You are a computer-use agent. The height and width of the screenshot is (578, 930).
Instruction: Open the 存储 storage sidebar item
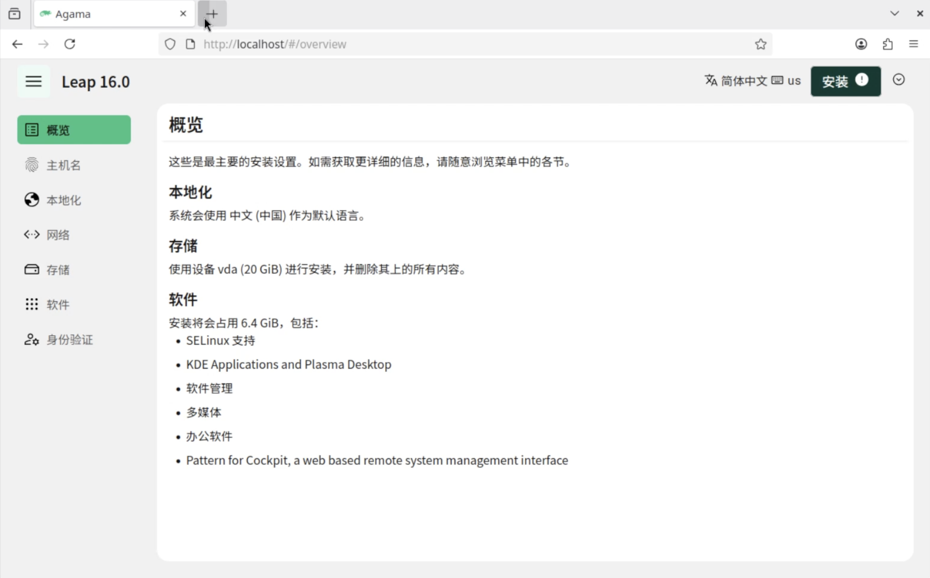pos(57,270)
